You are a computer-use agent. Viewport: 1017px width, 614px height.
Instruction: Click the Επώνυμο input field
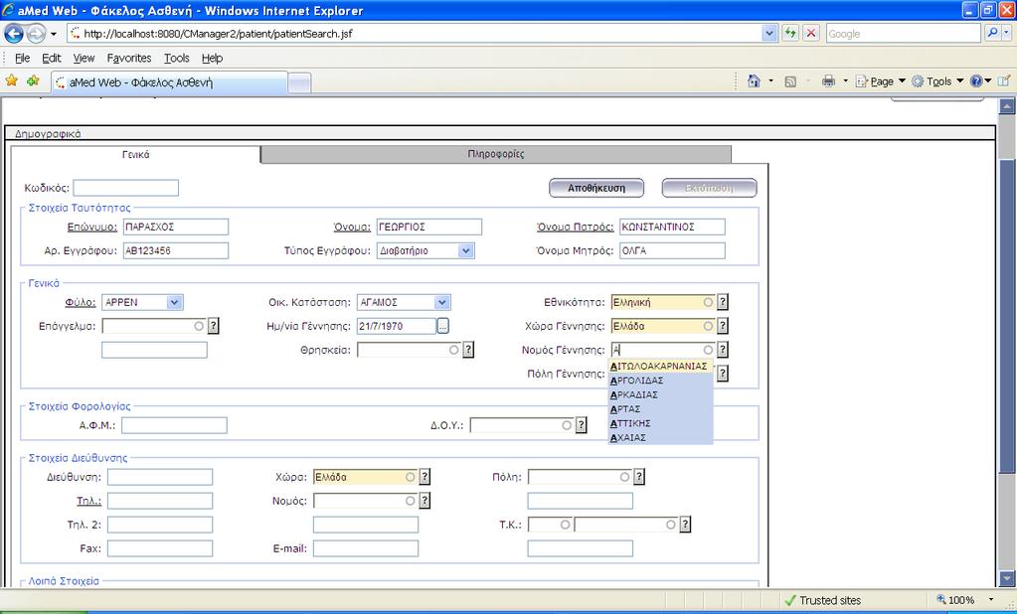coord(176,227)
